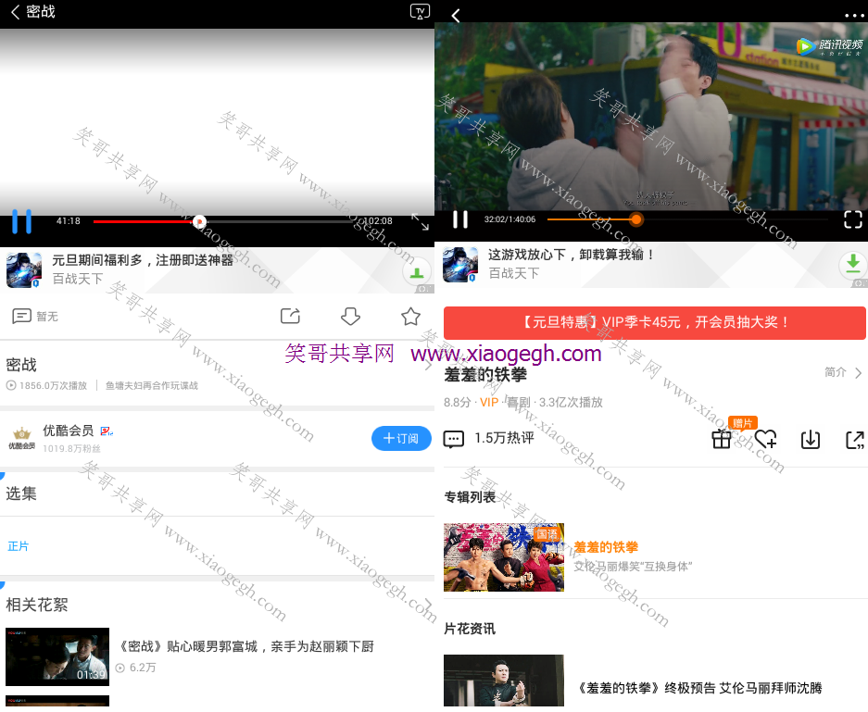
Task: Select the 专辑列表 section header
Action: click(470, 497)
